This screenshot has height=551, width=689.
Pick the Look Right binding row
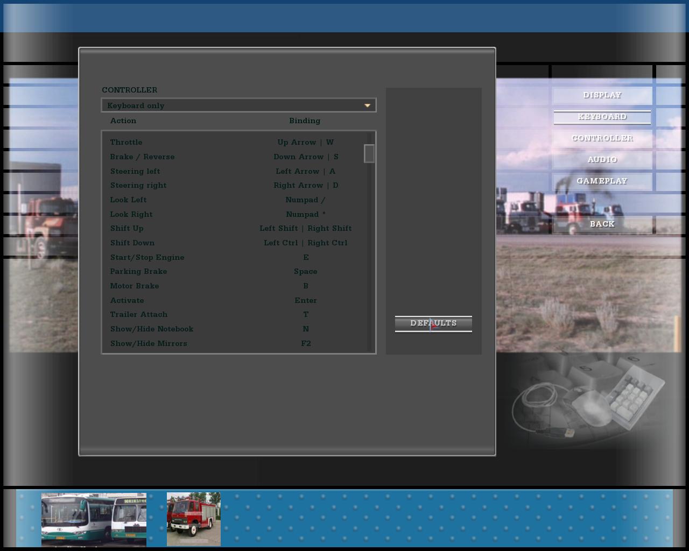click(235, 214)
